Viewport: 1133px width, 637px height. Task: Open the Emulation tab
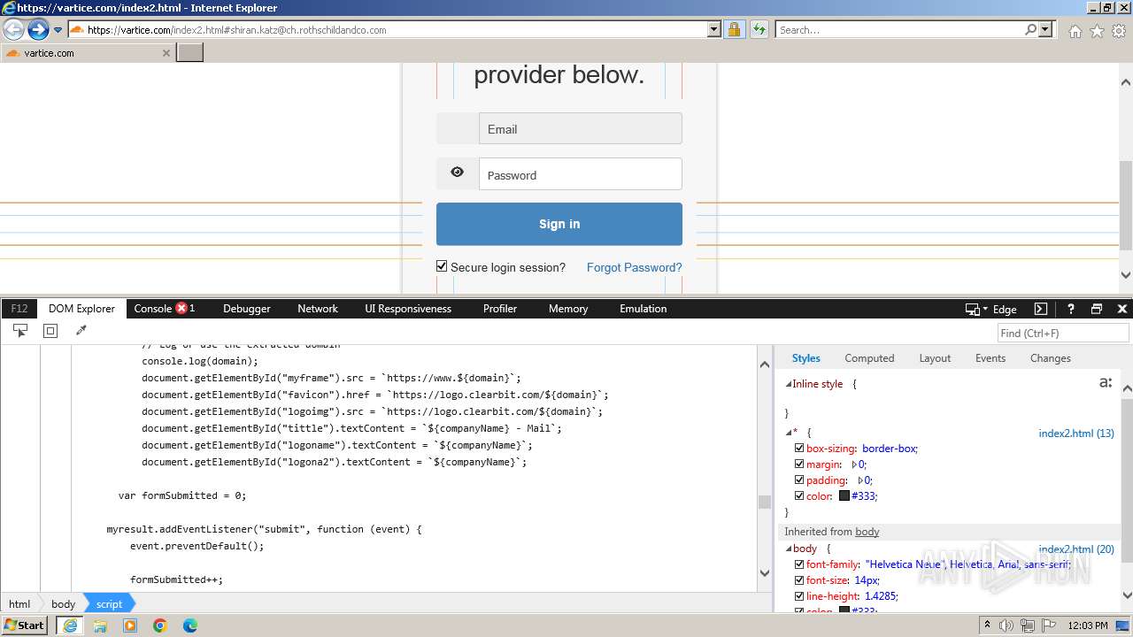644,309
